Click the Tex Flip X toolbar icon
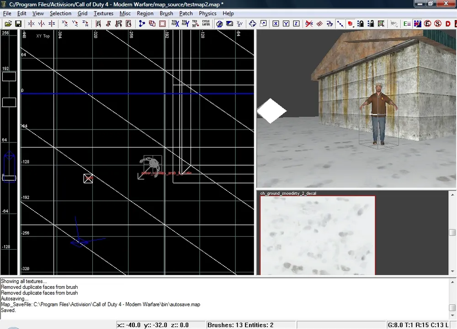457x329 pixels. pos(175,23)
